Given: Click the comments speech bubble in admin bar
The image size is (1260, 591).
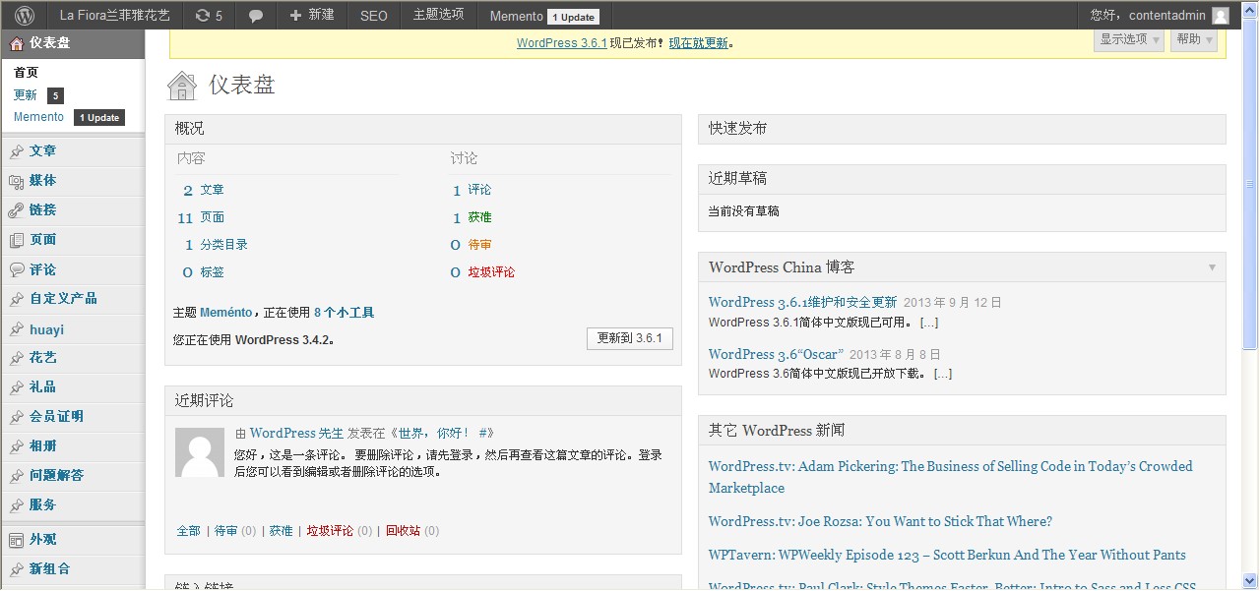Looking at the screenshot, I should click(256, 16).
